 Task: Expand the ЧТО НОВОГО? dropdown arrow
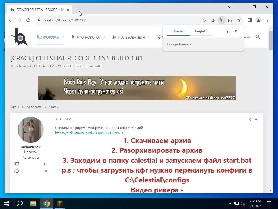tap(104, 37)
